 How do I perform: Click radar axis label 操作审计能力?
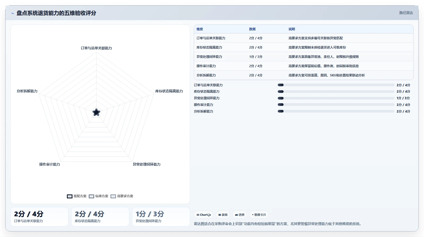tap(50, 164)
